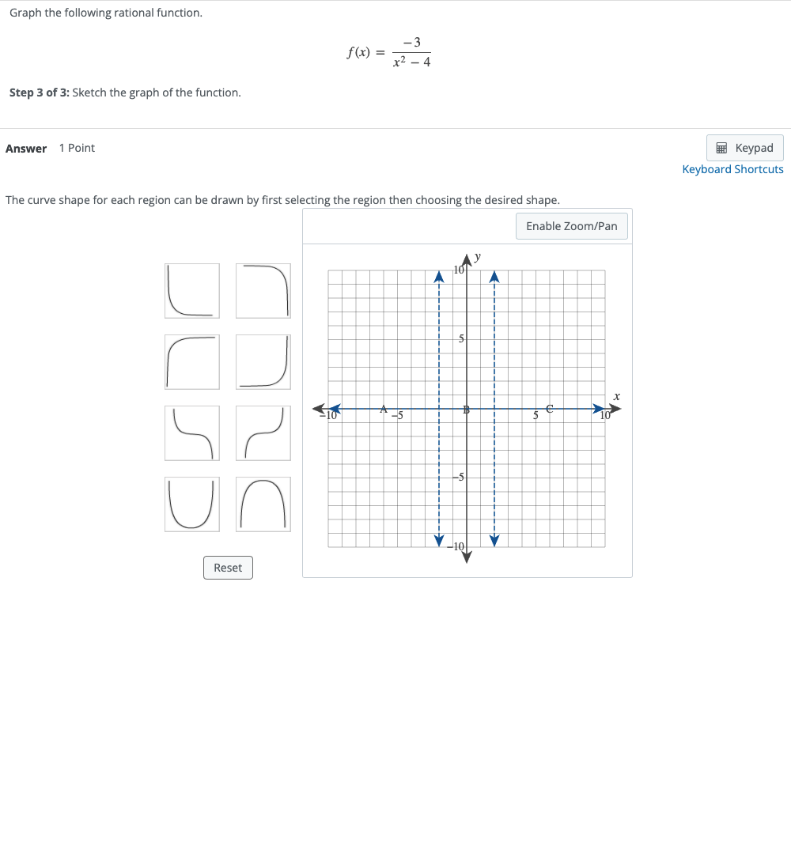791x846 pixels.
Task: Open Keyboard Shortcuts
Action: (x=732, y=168)
